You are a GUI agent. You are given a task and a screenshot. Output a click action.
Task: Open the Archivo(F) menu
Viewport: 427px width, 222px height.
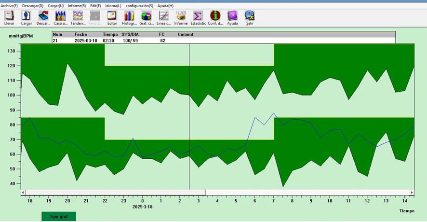click(10, 6)
